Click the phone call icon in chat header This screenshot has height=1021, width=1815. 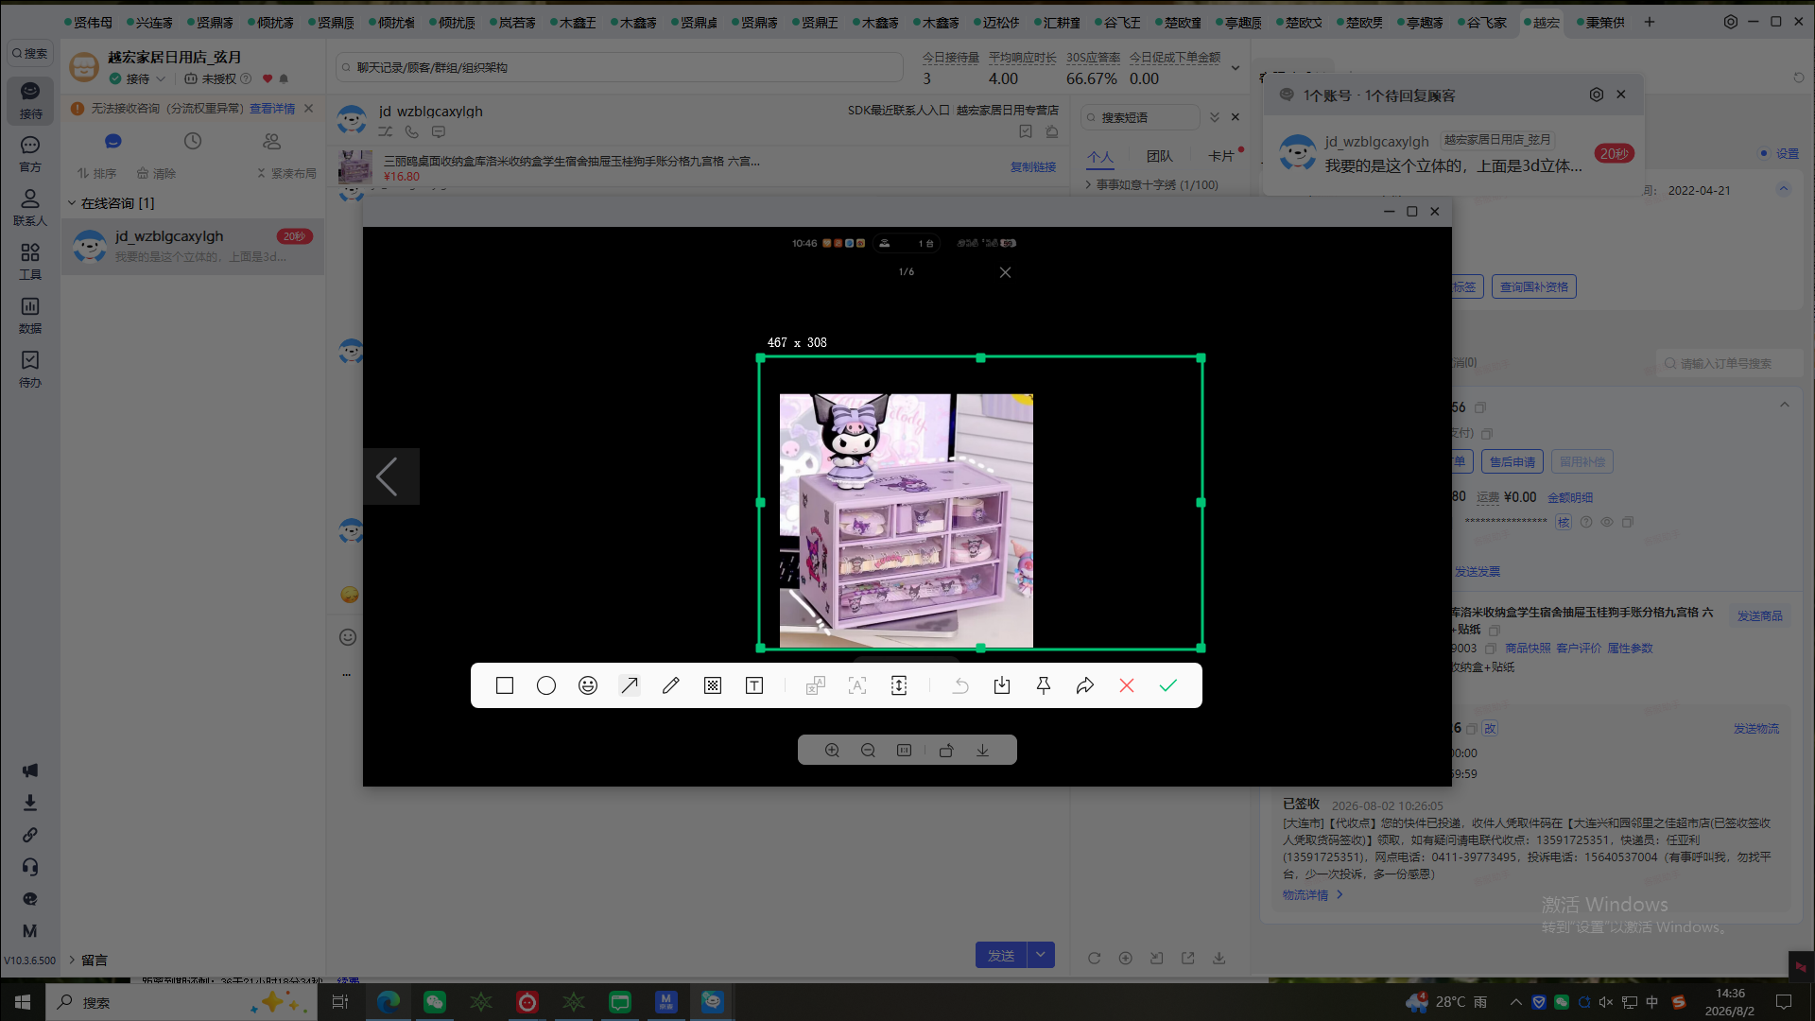click(411, 132)
